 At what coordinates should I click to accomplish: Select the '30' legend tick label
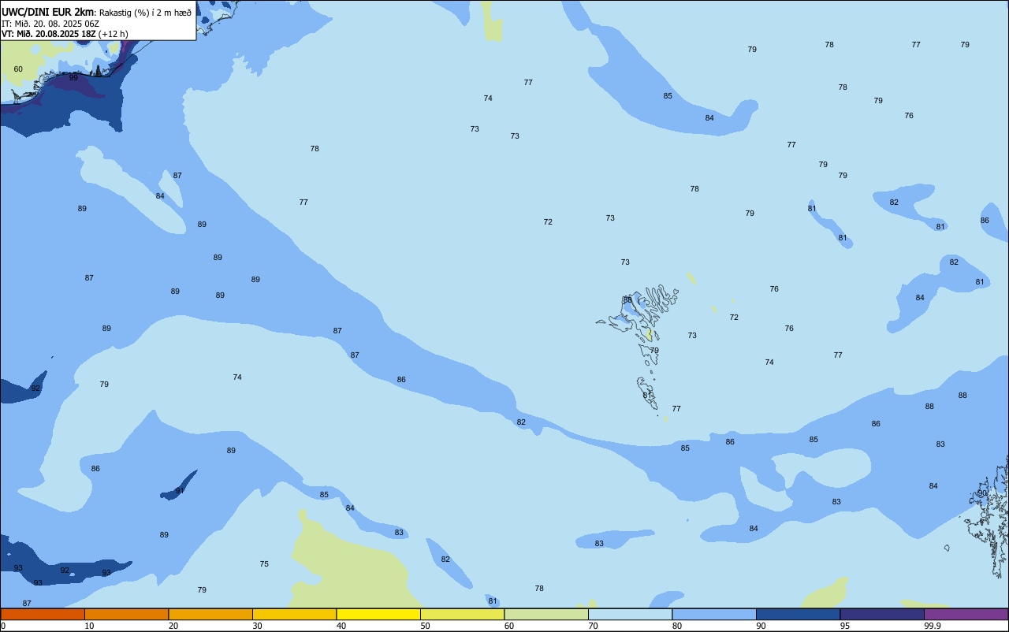click(258, 626)
